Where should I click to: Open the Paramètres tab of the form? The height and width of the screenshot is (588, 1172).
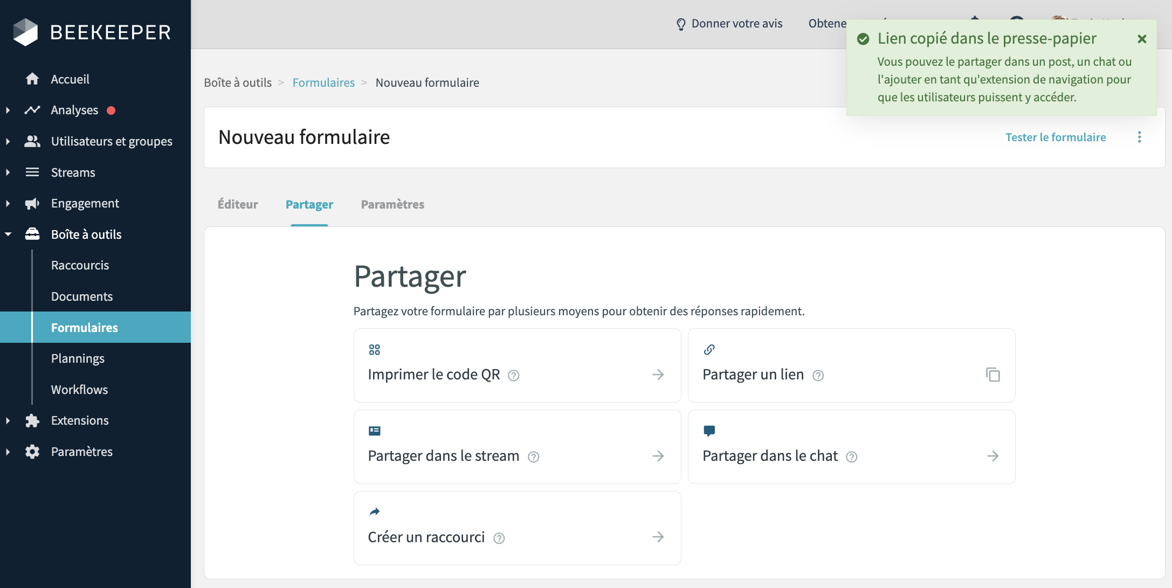tap(392, 204)
